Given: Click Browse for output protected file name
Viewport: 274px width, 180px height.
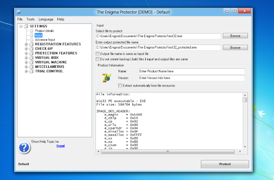Looking at the screenshot, I should [x=235, y=47].
